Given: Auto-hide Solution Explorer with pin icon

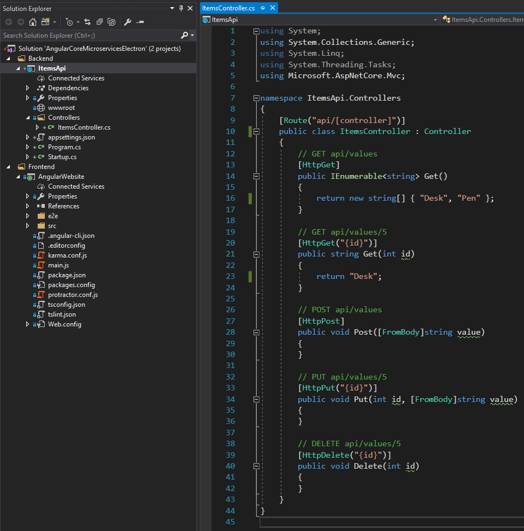Looking at the screenshot, I should [181, 8].
